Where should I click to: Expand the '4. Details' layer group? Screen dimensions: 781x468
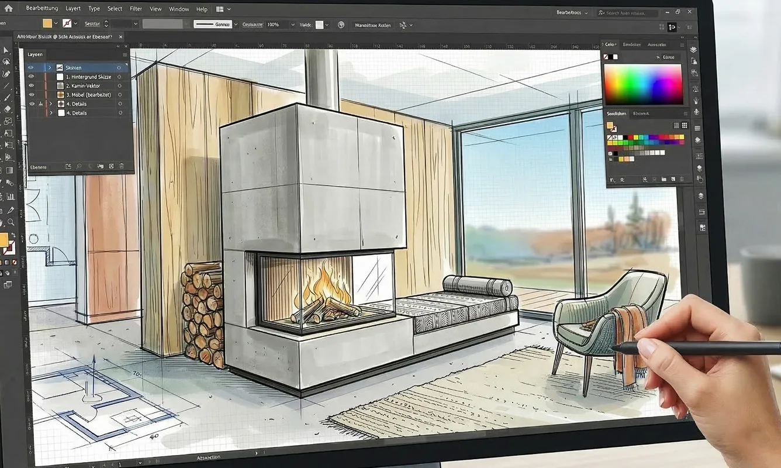tap(51, 104)
